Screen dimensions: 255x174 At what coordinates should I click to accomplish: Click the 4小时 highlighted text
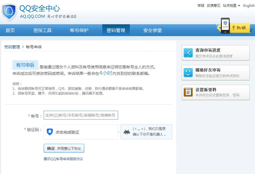(106, 73)
